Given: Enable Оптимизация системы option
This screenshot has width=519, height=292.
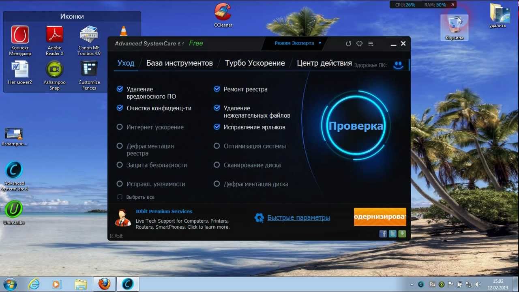Looking at the screenshot, I should click(x=217, y=146).
